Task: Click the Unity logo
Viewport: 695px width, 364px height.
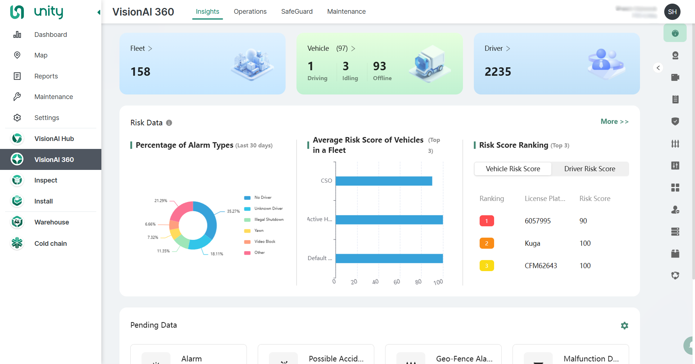Action: pyautogui.click(x=37, y=12)
